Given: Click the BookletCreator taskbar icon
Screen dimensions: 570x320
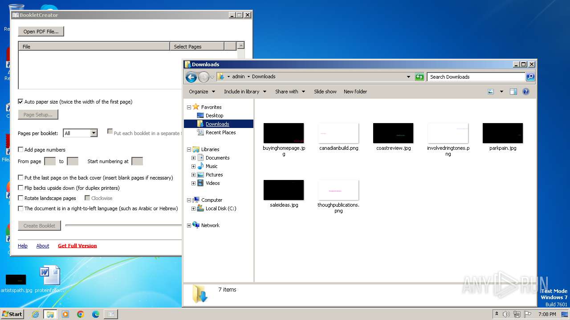Looking at the screenshot, I should tap(111, 314).
